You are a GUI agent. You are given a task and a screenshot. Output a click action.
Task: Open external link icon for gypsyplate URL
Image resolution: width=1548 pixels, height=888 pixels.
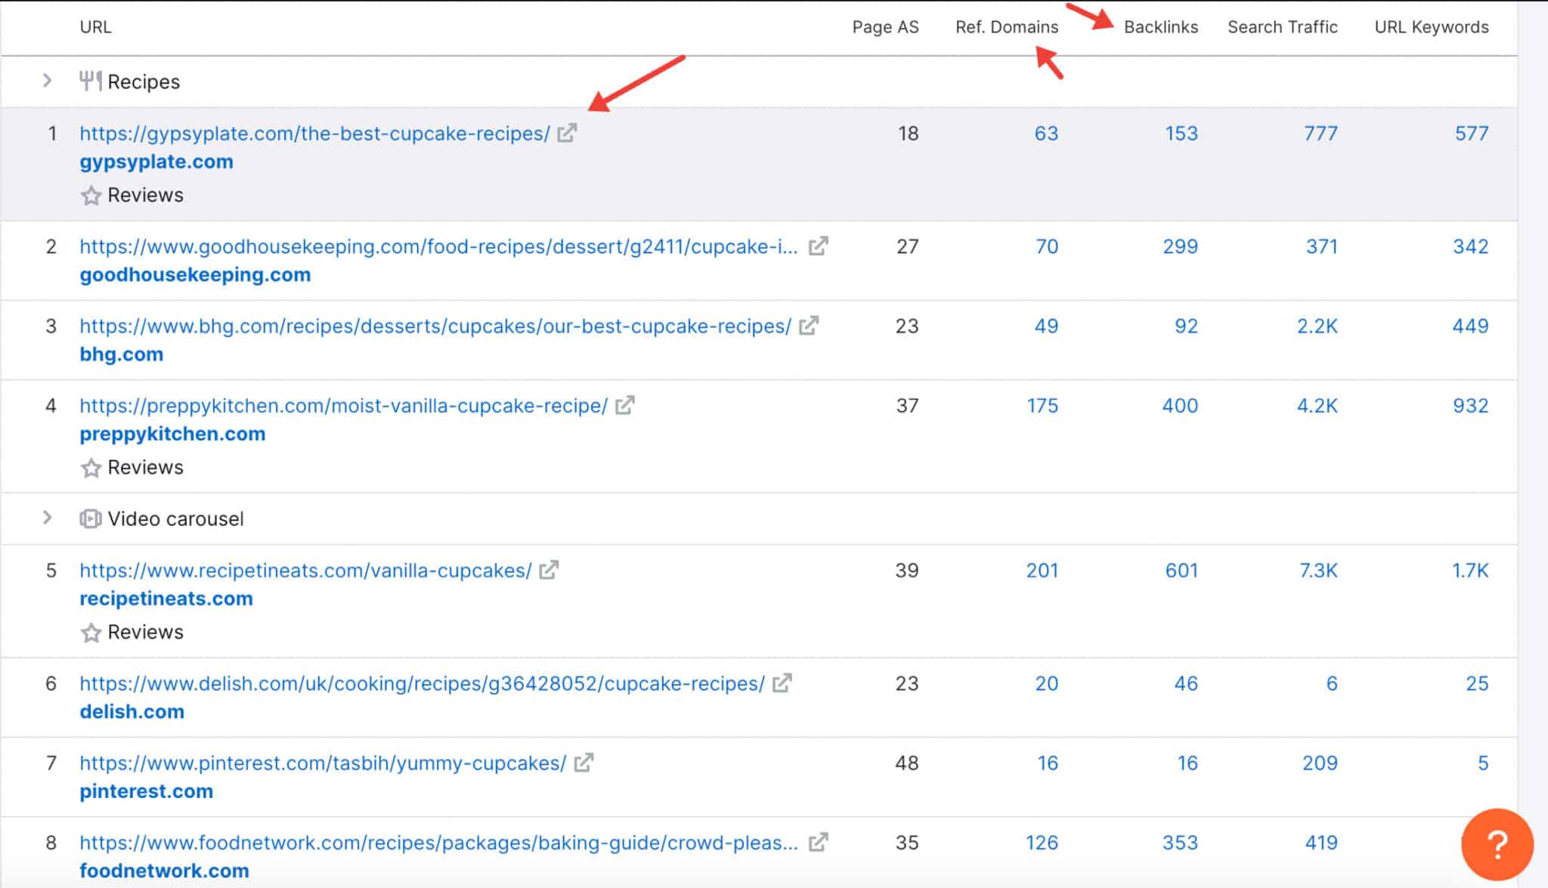[567, 133]
